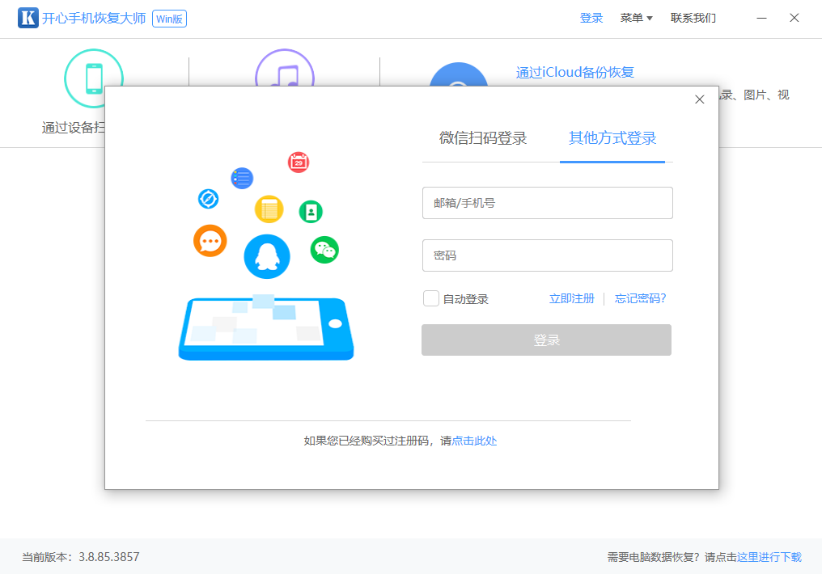Click 登录 in the title bar
Image resolution: width=822 pixels, height=574 pixels.
591,18
